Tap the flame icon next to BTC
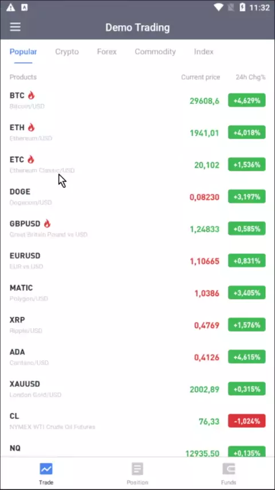This screenshot has height=490, width=275. point(31,95)
